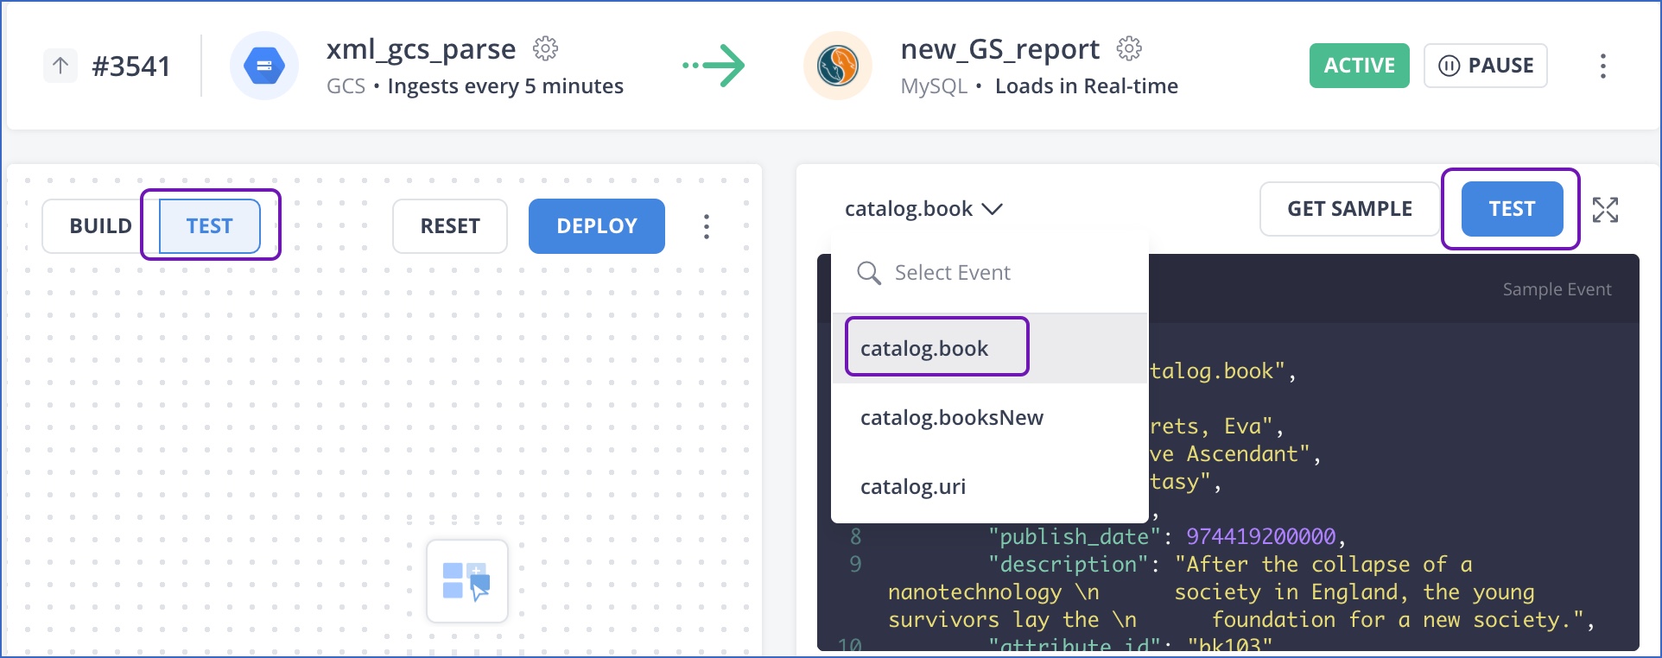This screenshot has width=1662, height=658.
Task: Select catalog.booksNew from the event list
Action: click(x=990, y=418)
